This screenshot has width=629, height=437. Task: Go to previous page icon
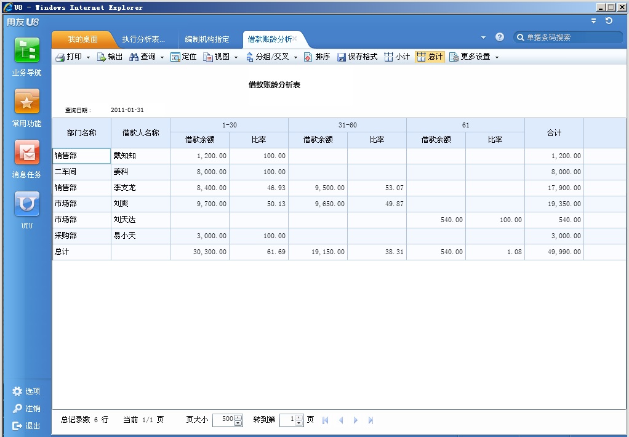coord(341,420)
